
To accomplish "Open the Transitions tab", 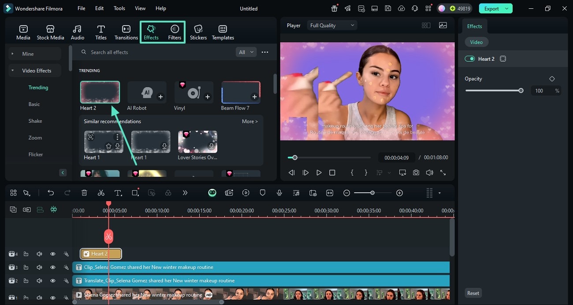I will pyautogui.click(x=126, y=33).
